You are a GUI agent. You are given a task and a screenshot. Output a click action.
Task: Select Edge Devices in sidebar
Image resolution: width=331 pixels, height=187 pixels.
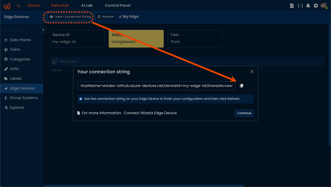(22, 88)
